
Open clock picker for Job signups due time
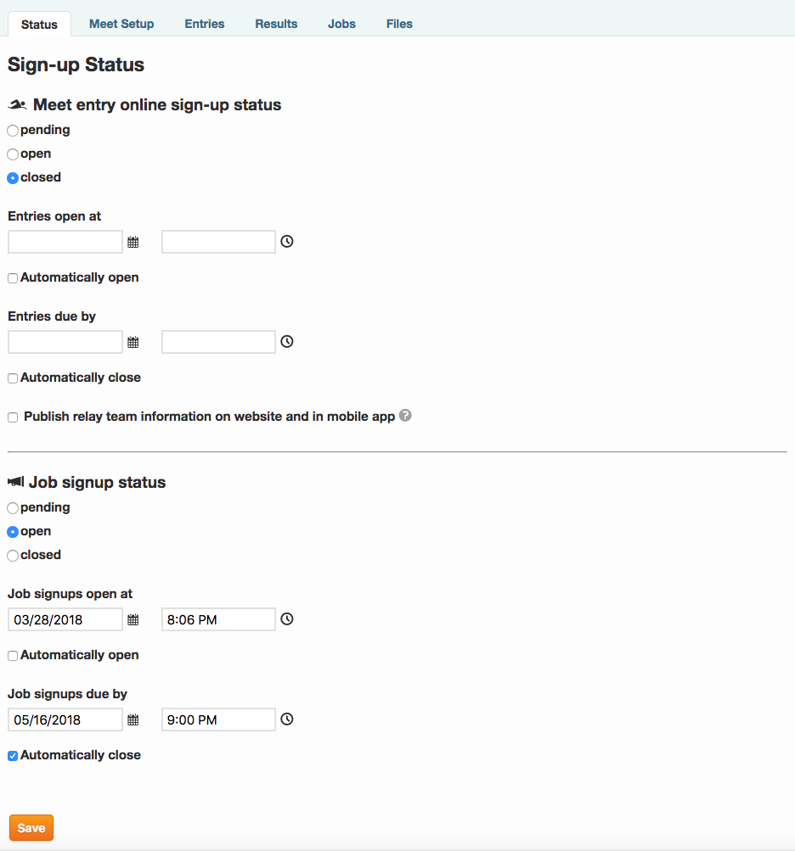(287, 719)
